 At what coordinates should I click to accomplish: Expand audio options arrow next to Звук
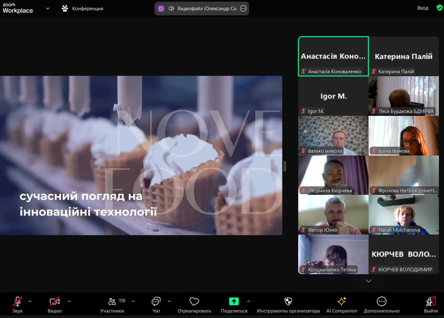click(30, 301)
